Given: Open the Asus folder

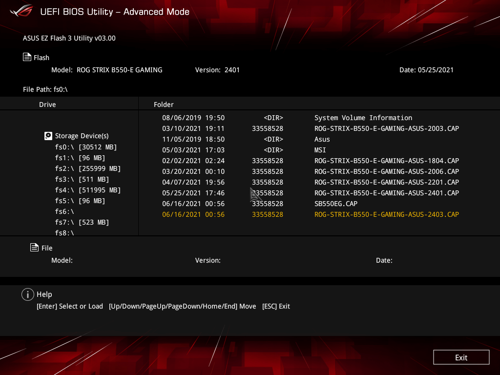Looking at the screenshot, I should tap(322, 139).
